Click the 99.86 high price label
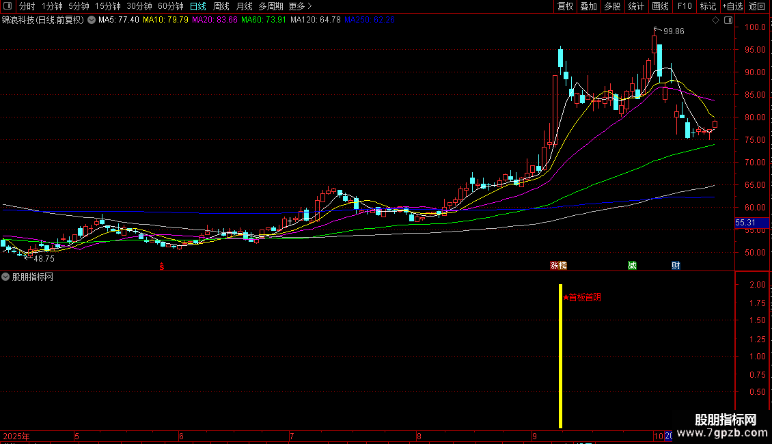The image size is (772, 444). click(674, 31)
